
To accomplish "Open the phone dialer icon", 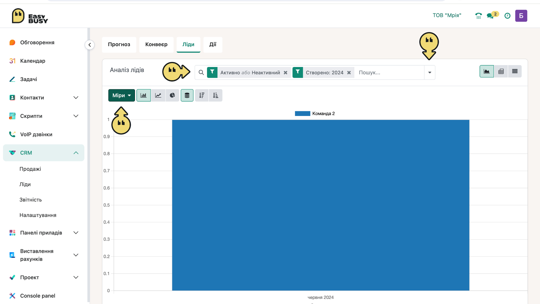I will point(478,16).
